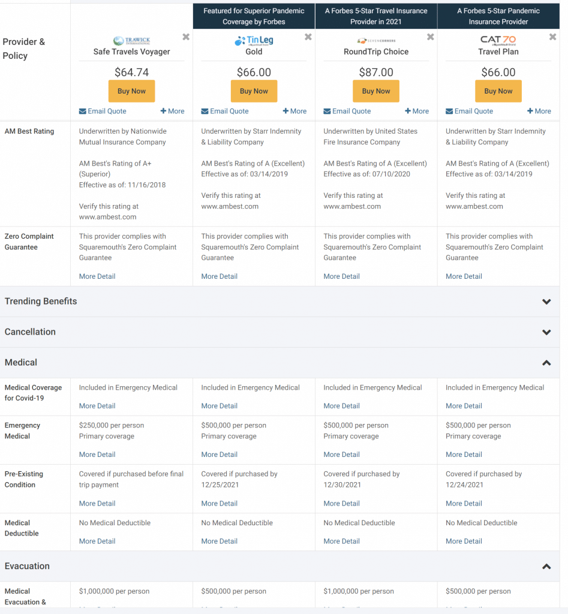Remove CAT 70 Travel Plan with X icon
Image resolution: width=568 pixels, height=614 pixels.
click(x=553, y=37)
